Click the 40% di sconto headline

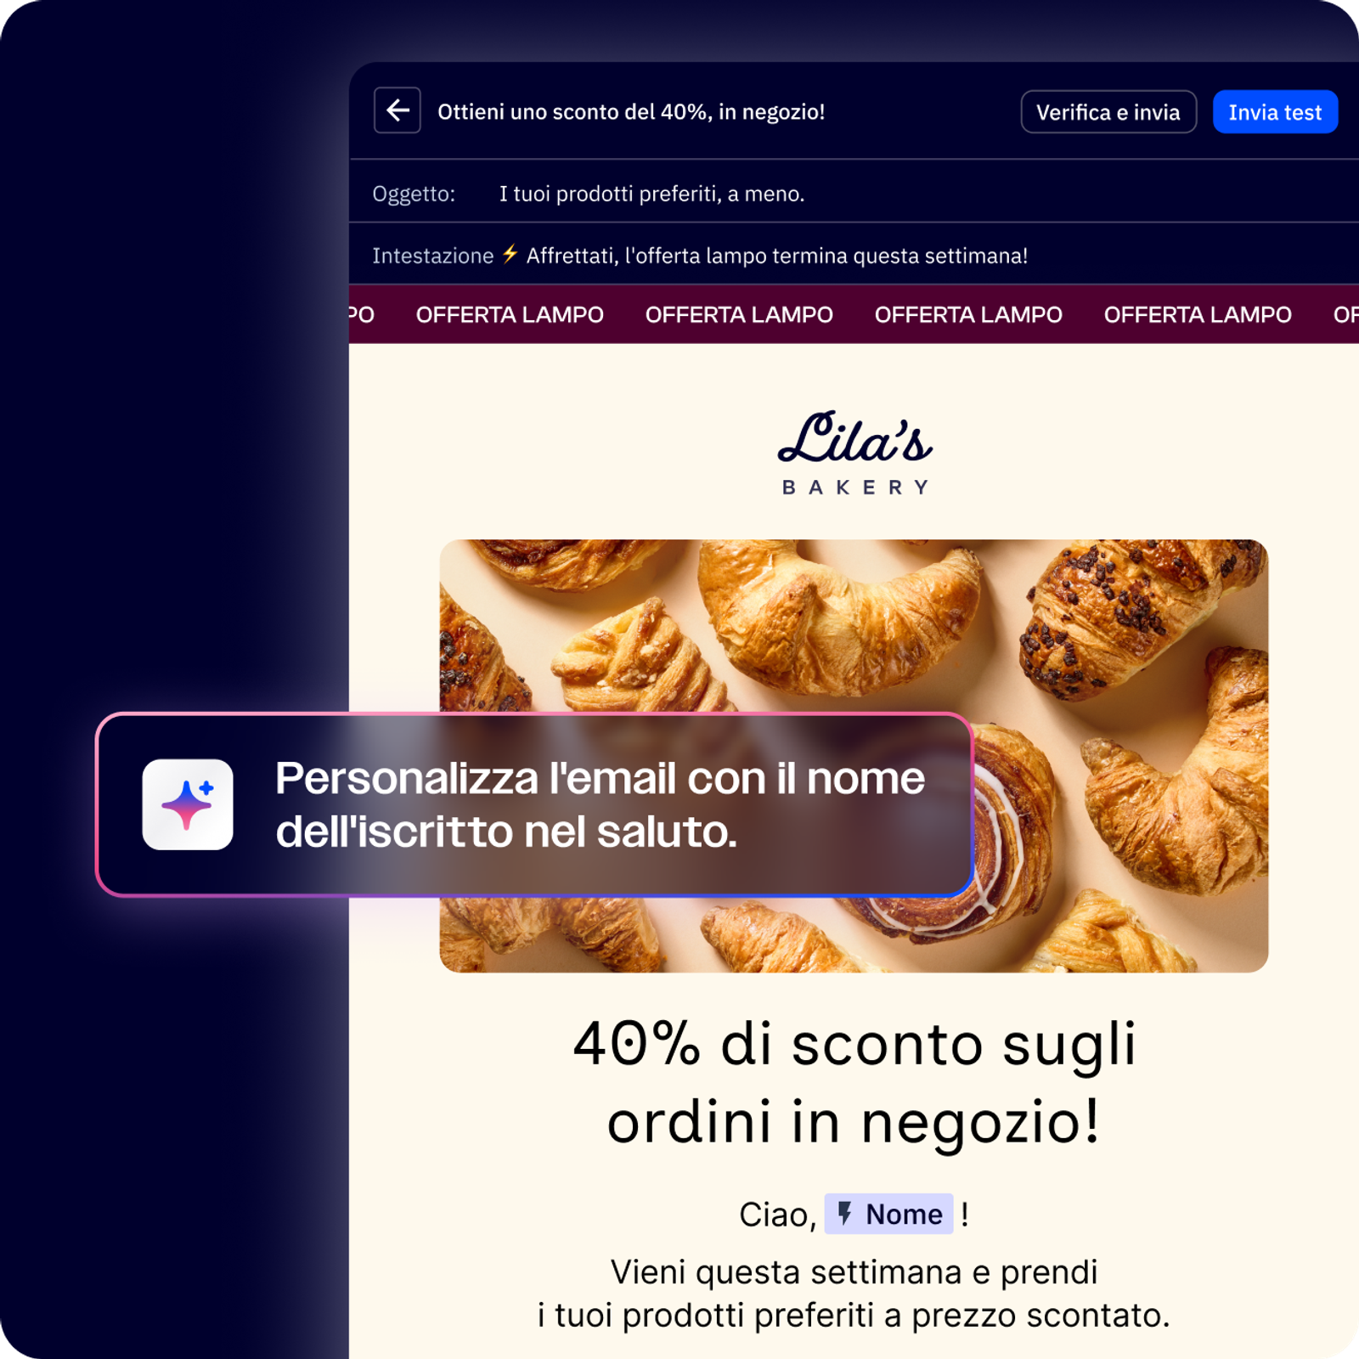(854, 1082)
